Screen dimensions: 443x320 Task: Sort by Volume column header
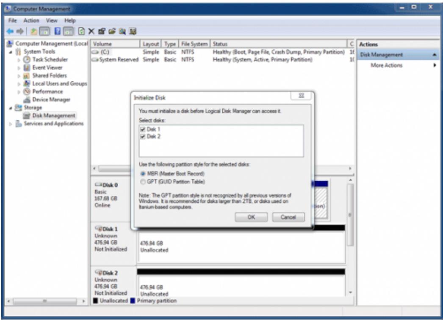pos(115,44)
